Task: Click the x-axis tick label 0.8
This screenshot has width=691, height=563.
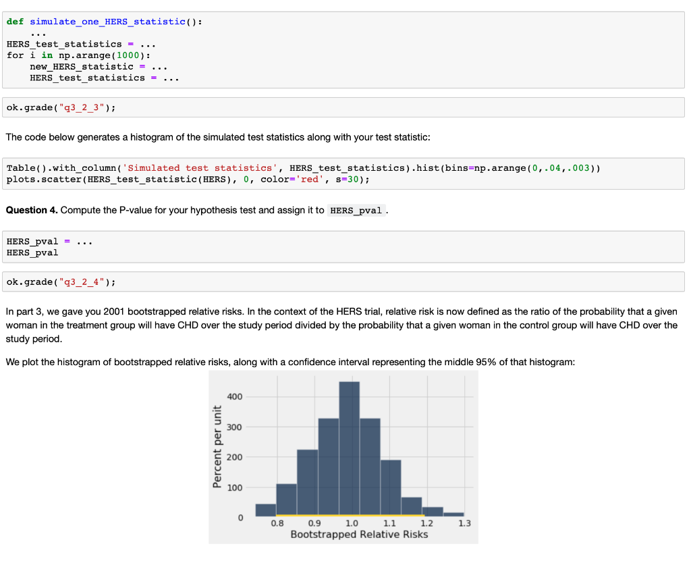Action: [277, 523]
